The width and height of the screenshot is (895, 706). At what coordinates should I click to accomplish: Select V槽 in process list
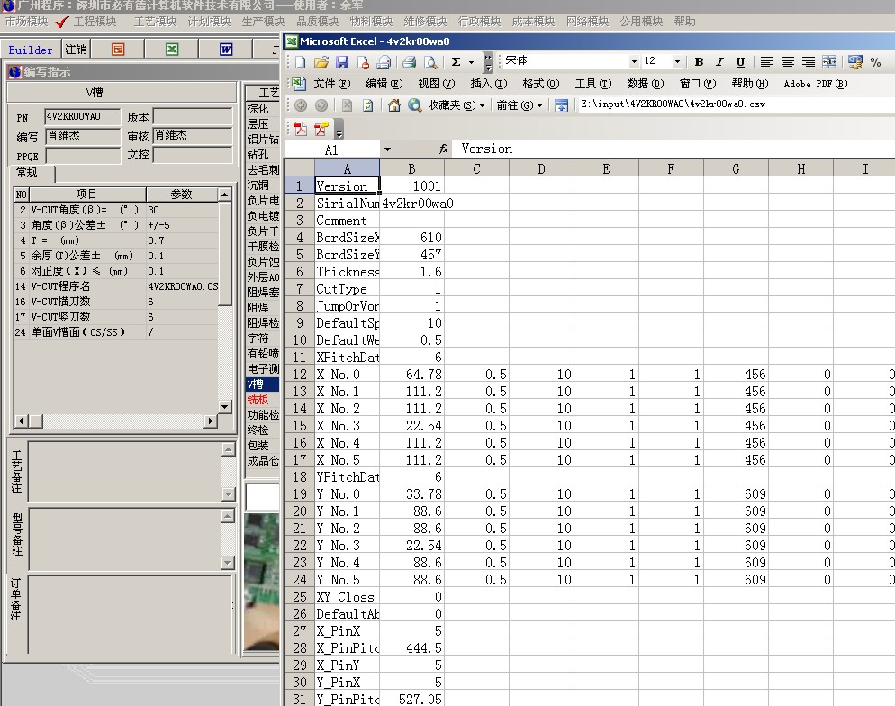pos(263,385)
